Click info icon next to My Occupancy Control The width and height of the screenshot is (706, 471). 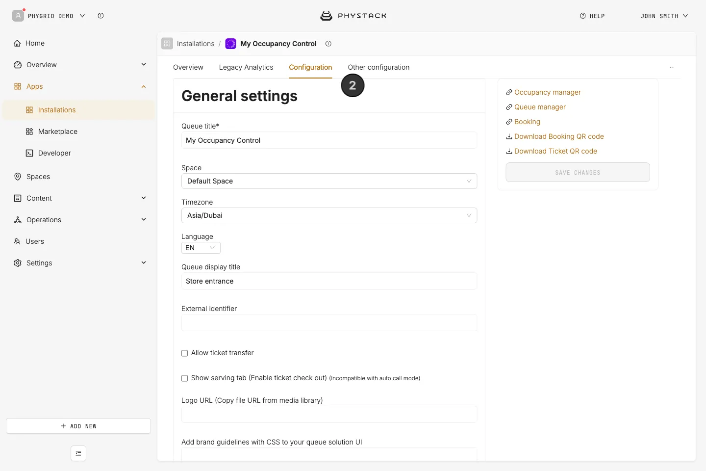coord(328,44)
